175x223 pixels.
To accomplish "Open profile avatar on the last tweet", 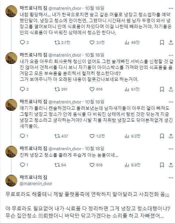I will click(x=11, y=180).
